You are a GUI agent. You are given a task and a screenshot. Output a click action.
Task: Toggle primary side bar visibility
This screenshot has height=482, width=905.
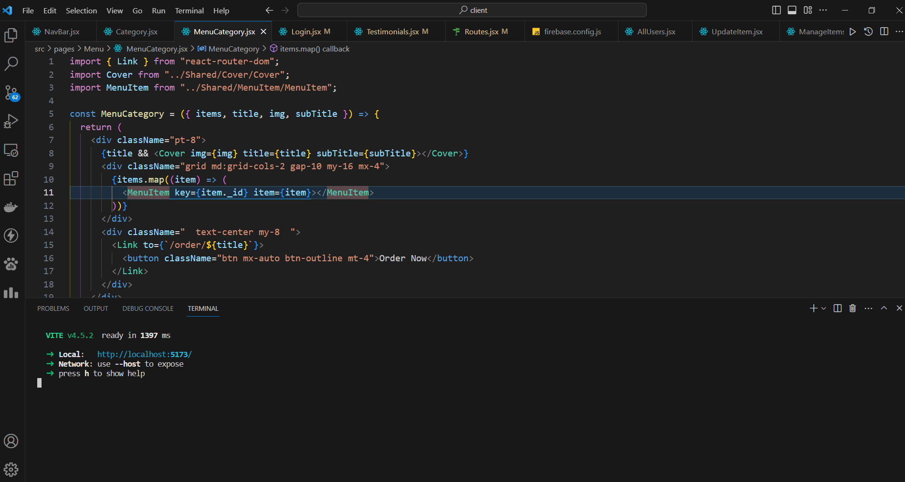pos(777,10)
